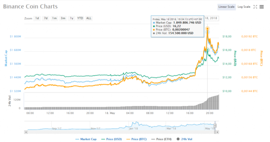The width and height of the screenshot is (270, 142).
Task: Choose the 3m zoom option
Action: (x=63, y=18)
